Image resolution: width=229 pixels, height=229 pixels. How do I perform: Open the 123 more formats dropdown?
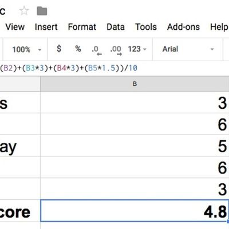[137, 49]
